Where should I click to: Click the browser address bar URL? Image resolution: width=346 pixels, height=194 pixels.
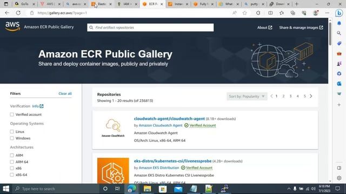click(62, 13)
